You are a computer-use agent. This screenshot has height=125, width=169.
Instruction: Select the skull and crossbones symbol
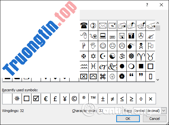pyautogui.click(x=141, y=46)
